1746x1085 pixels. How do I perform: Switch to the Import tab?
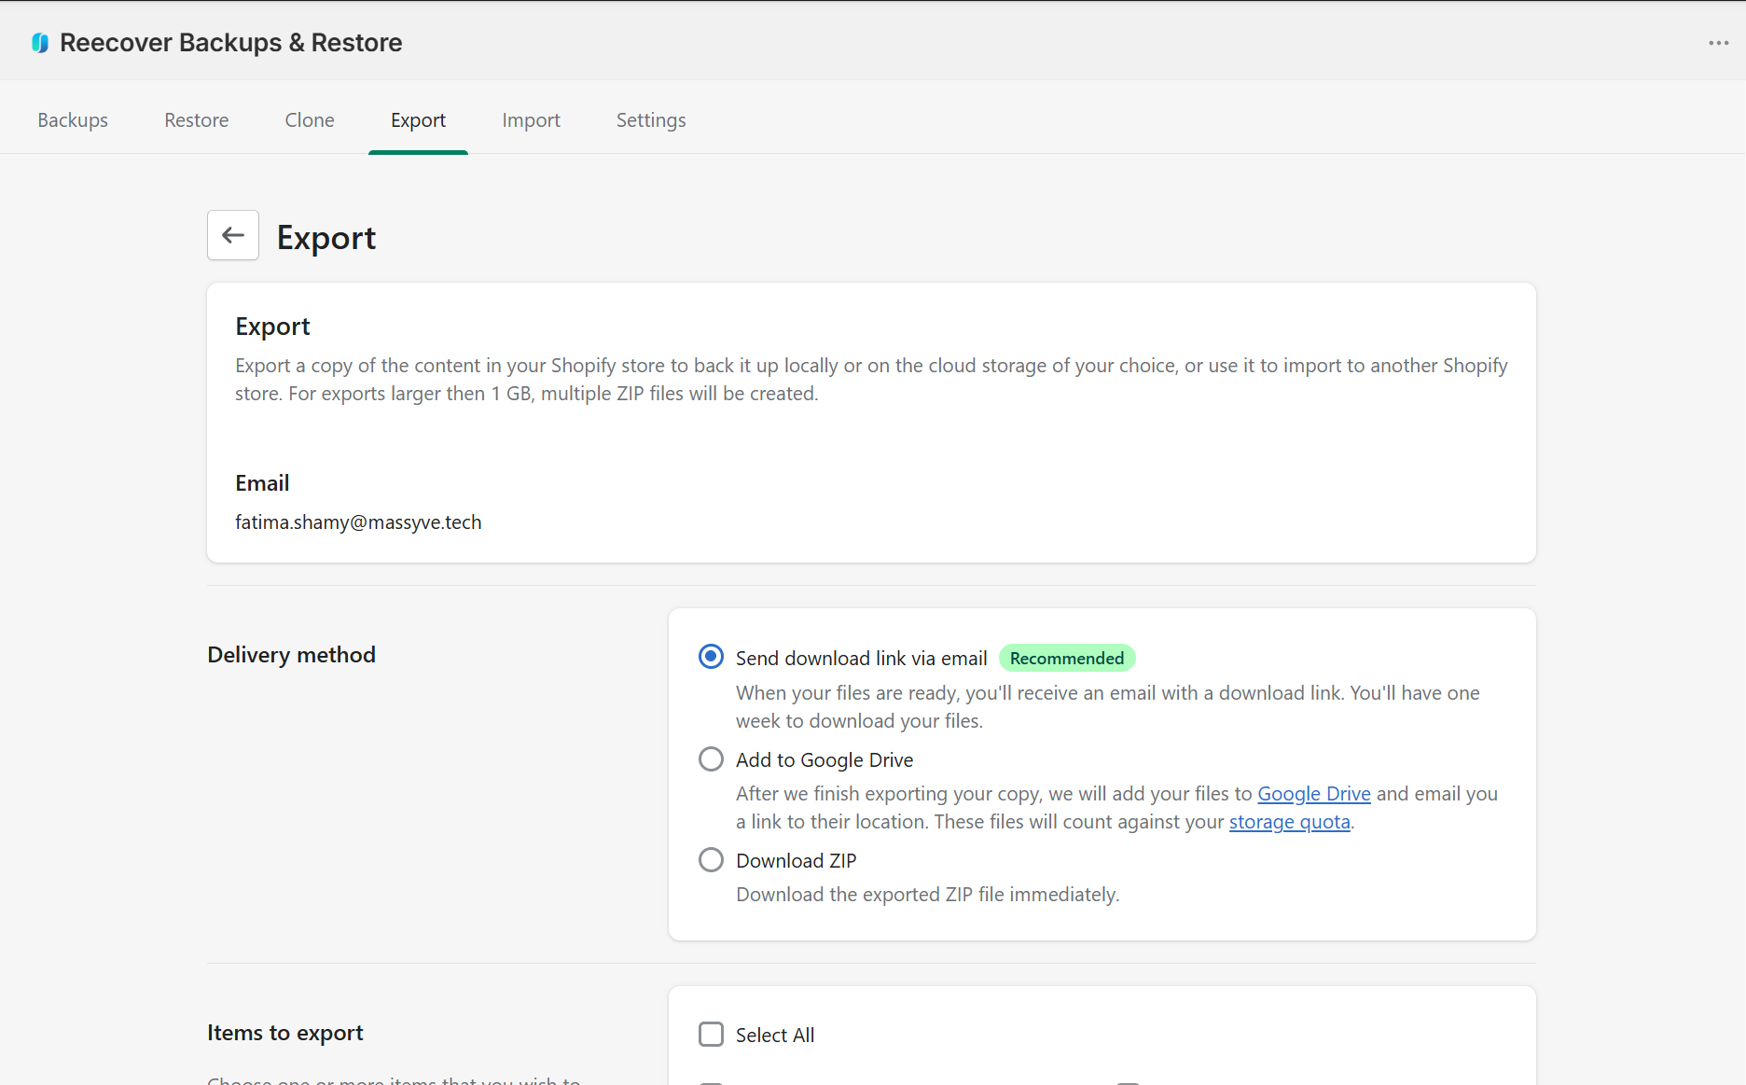531,120
